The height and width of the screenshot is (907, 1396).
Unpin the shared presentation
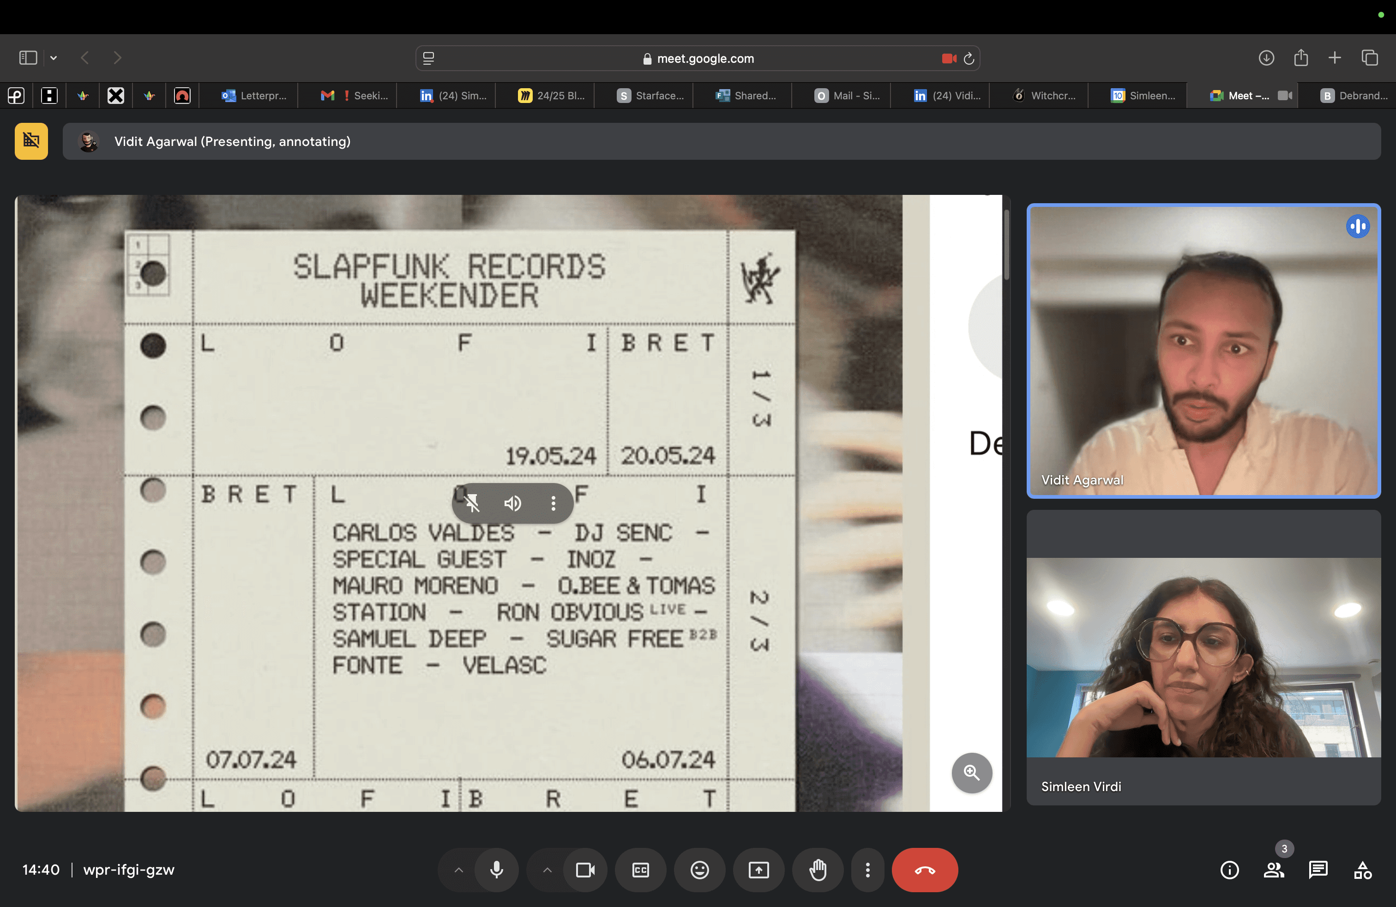(x=472, y=503)
